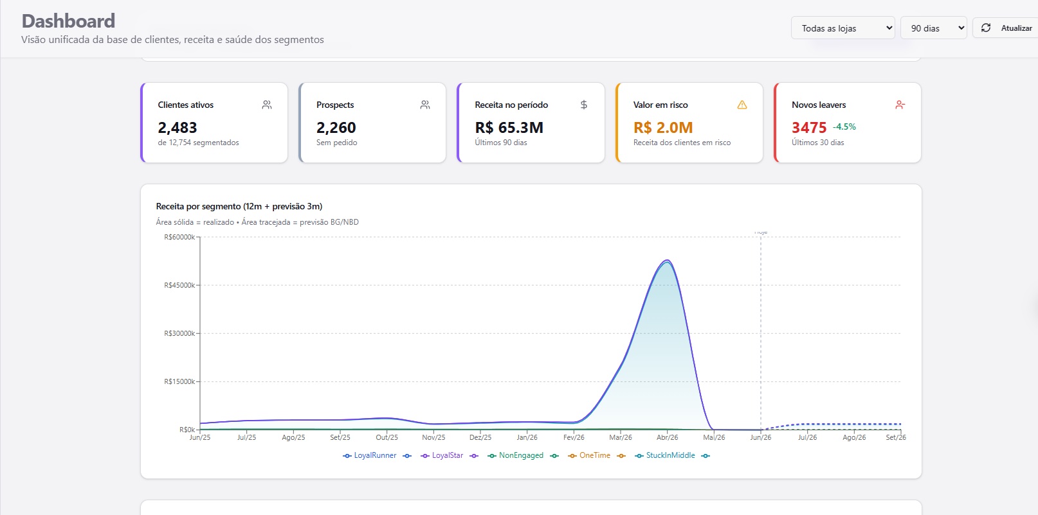Viewport: 1038px width, 515px height.
Task: Click the R$15000k y-axis label
Action: pos(179,381)
